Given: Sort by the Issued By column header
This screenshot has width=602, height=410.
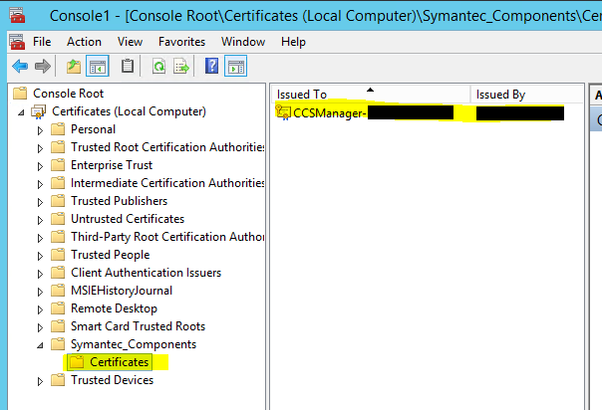Looking at the screenshot, I should click(x=528, y=95).
